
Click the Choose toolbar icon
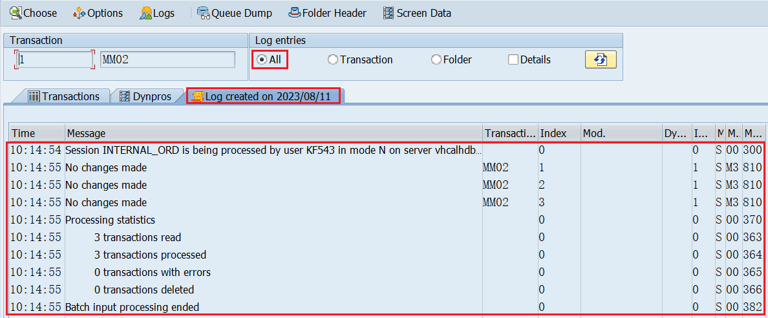coord(16,13)
